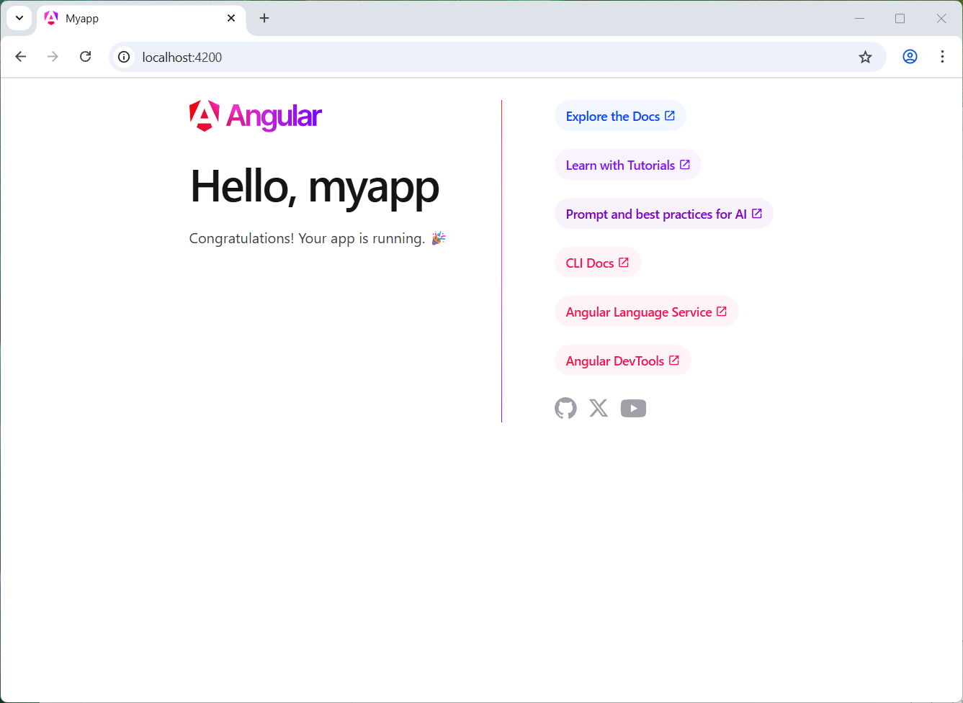Image resolution: width=963 pixels, height=703 pixels.
Task: Click the site info icon in the address bar
Action: coord(123,57)
